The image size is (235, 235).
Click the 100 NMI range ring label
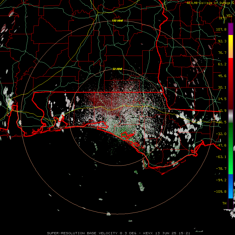pos(117,21)
